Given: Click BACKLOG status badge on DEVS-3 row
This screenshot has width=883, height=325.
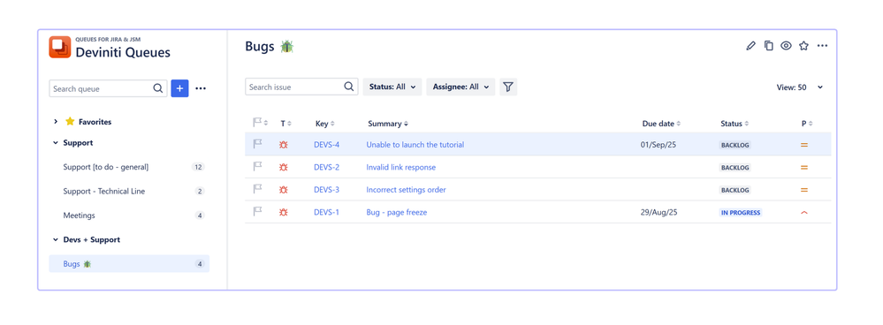Looking at the screenshot, I should coord(735,190).
